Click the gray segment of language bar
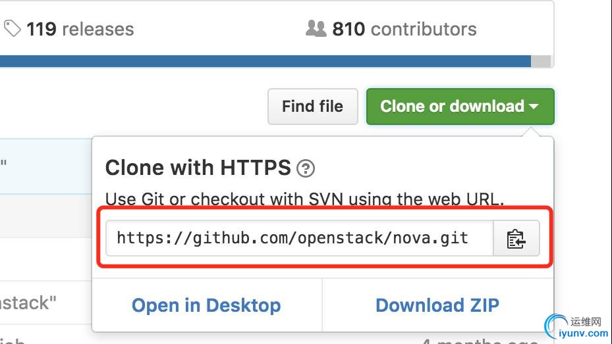Image resolution: width=612 pixels, height=344 pixels. point(541,61)
